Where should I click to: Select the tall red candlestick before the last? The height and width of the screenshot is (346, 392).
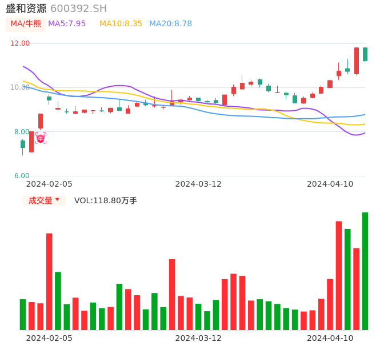tap(357, 61)
